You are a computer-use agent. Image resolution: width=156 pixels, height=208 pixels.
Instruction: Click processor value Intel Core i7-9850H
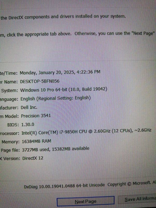pyautogui.click(x=86, y=132)
